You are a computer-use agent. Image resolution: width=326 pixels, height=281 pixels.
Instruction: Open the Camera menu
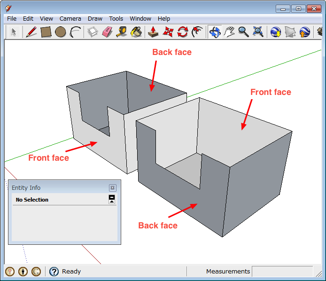pyautogui.click(x=70, y=19)
